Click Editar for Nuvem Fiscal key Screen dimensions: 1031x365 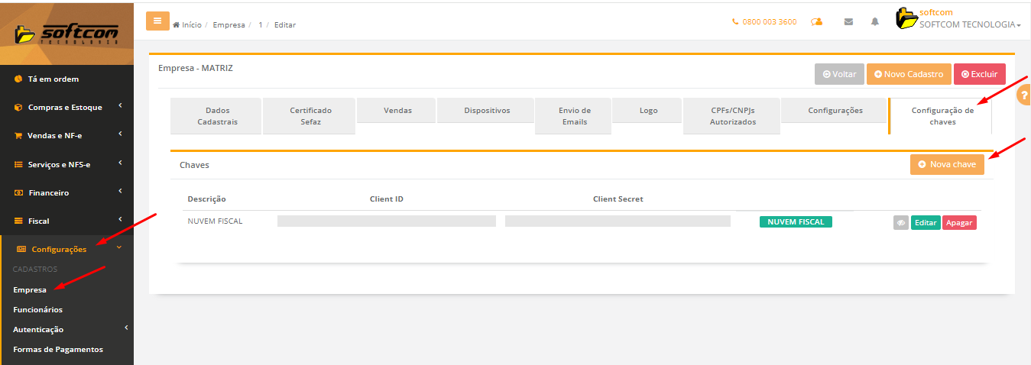pyautogui.click(x=926, y=223)
